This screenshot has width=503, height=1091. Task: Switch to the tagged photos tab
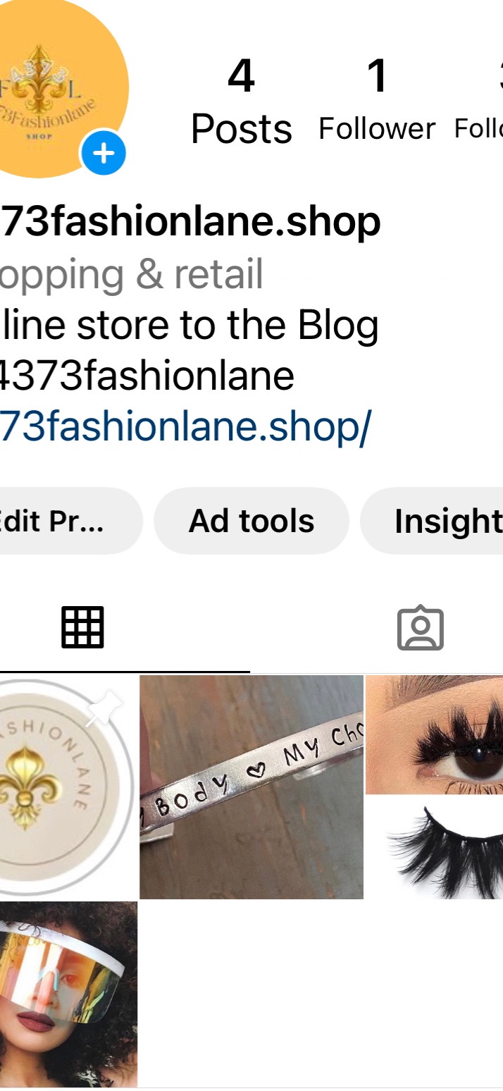pos(421,627)
